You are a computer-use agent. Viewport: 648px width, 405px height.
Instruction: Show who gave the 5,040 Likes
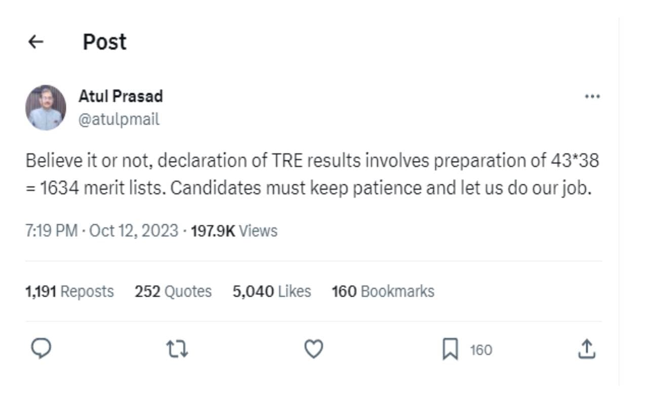(x=271, y=292)
